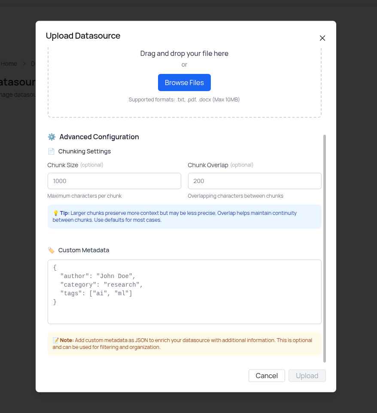Select the Chunk Overlap input field
Screen dimensions: 377x413
click(255, 181)
